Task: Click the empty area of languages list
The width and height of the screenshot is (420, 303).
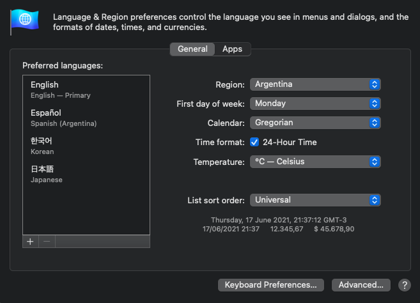Action: coord(86,211)
